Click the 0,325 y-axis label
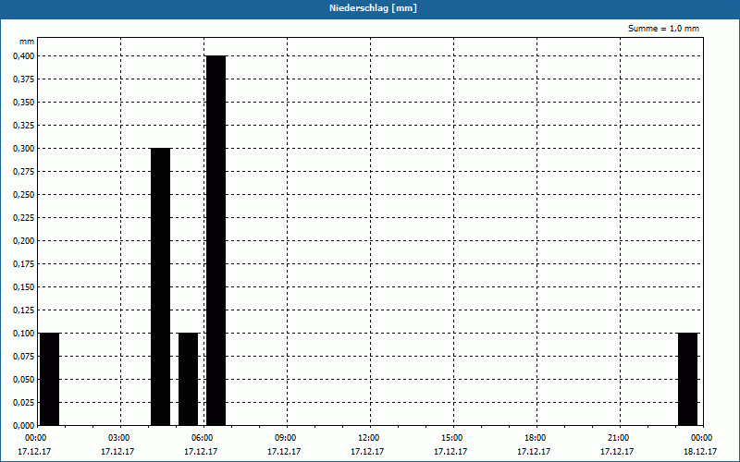Screen dimensions: 740x462 tap(23, 126)
